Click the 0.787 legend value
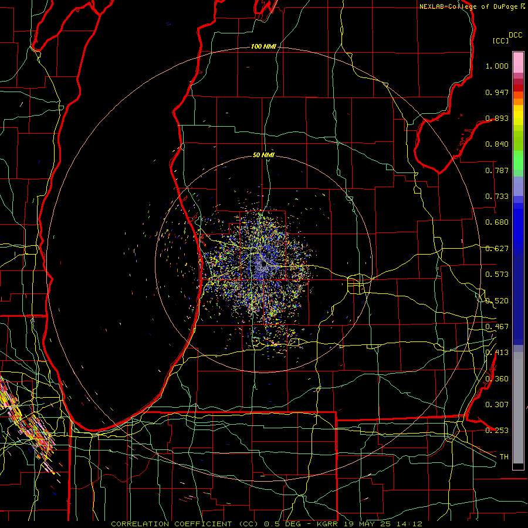The image size is (528, 528). [497, 170]
